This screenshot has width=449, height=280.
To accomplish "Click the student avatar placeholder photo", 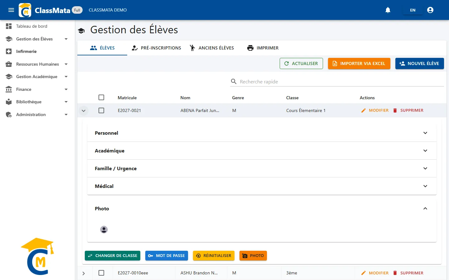I will coord(104,230).
